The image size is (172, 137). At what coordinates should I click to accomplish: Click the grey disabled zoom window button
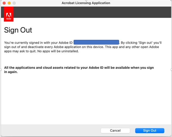14,3
